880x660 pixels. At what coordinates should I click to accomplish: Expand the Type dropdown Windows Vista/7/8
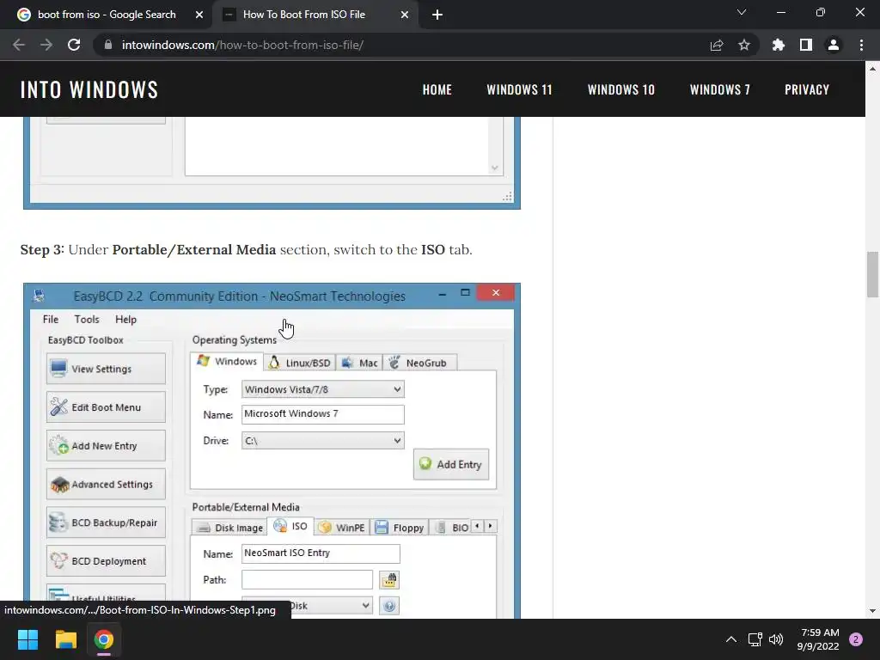click(x=323, y=389)
